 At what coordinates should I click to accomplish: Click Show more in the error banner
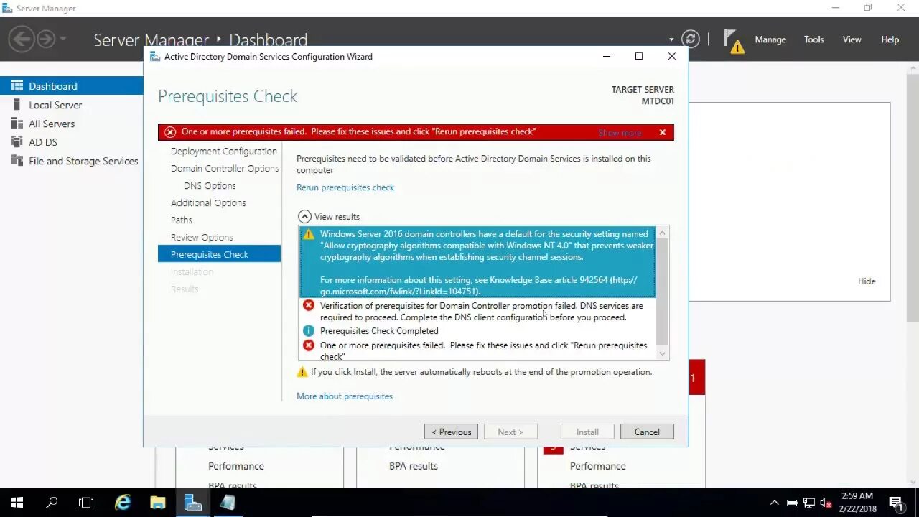(620, 133)
